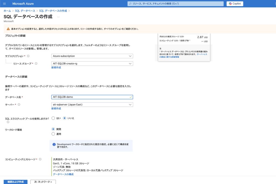
Task: Open serverless billing details link
Action: [183, 55]
